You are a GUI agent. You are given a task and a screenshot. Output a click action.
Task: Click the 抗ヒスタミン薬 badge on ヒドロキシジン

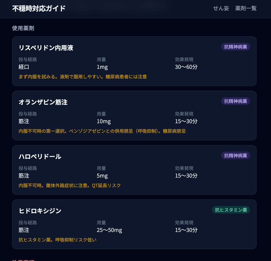pyautogui.click(x=231, y=210)
